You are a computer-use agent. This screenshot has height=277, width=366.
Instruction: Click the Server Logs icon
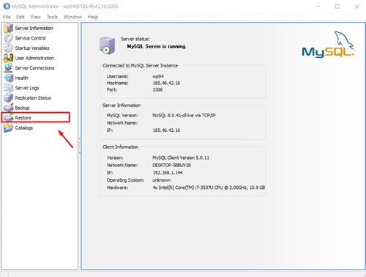(x=8, y=88)
